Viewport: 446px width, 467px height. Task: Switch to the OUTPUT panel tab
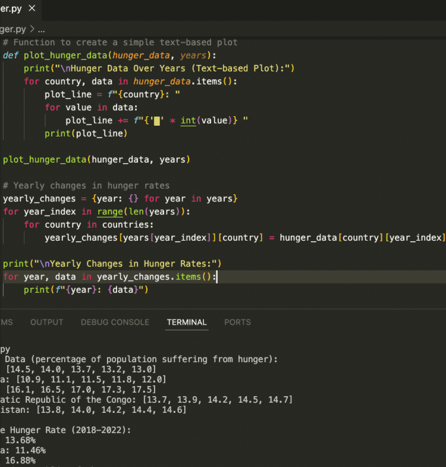coord(46,322)
